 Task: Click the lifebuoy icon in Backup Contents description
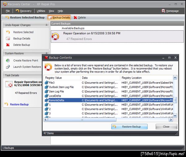(48, 67)
